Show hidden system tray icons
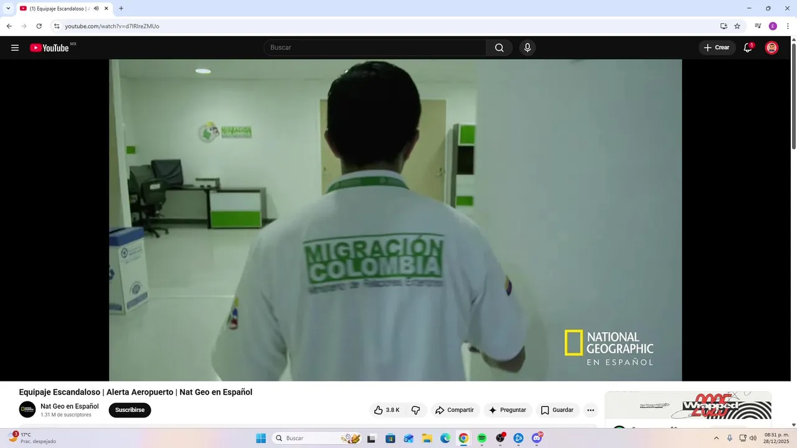The image size is (797, 448). coord(716,438)
